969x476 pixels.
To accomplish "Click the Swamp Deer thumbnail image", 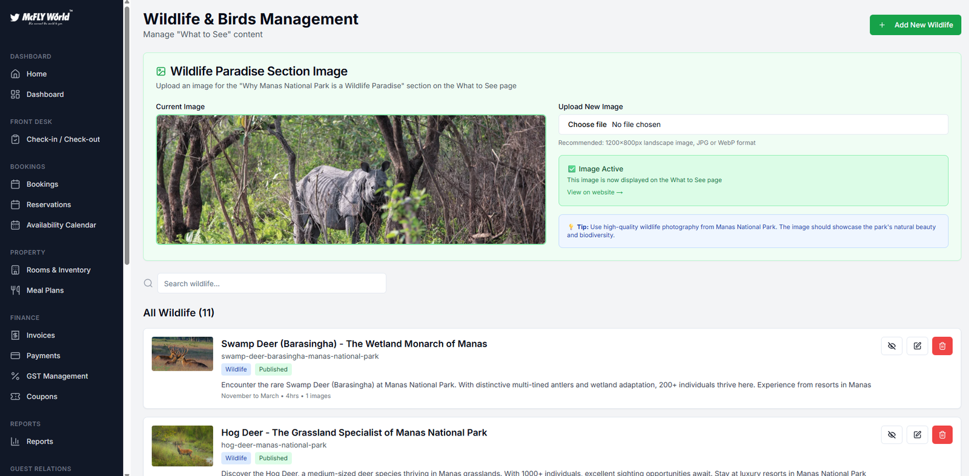I will pyautogui.click(x=182, y=354).
